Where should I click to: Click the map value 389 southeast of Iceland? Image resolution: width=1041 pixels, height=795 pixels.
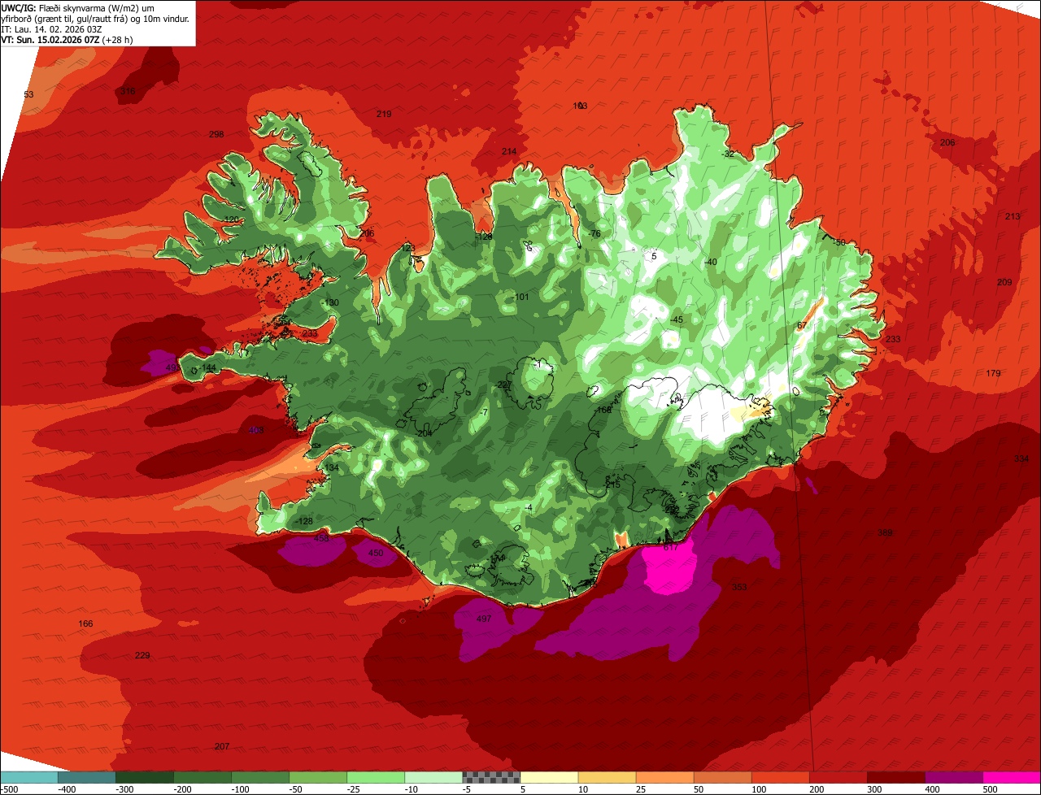(x=885, y=532)
